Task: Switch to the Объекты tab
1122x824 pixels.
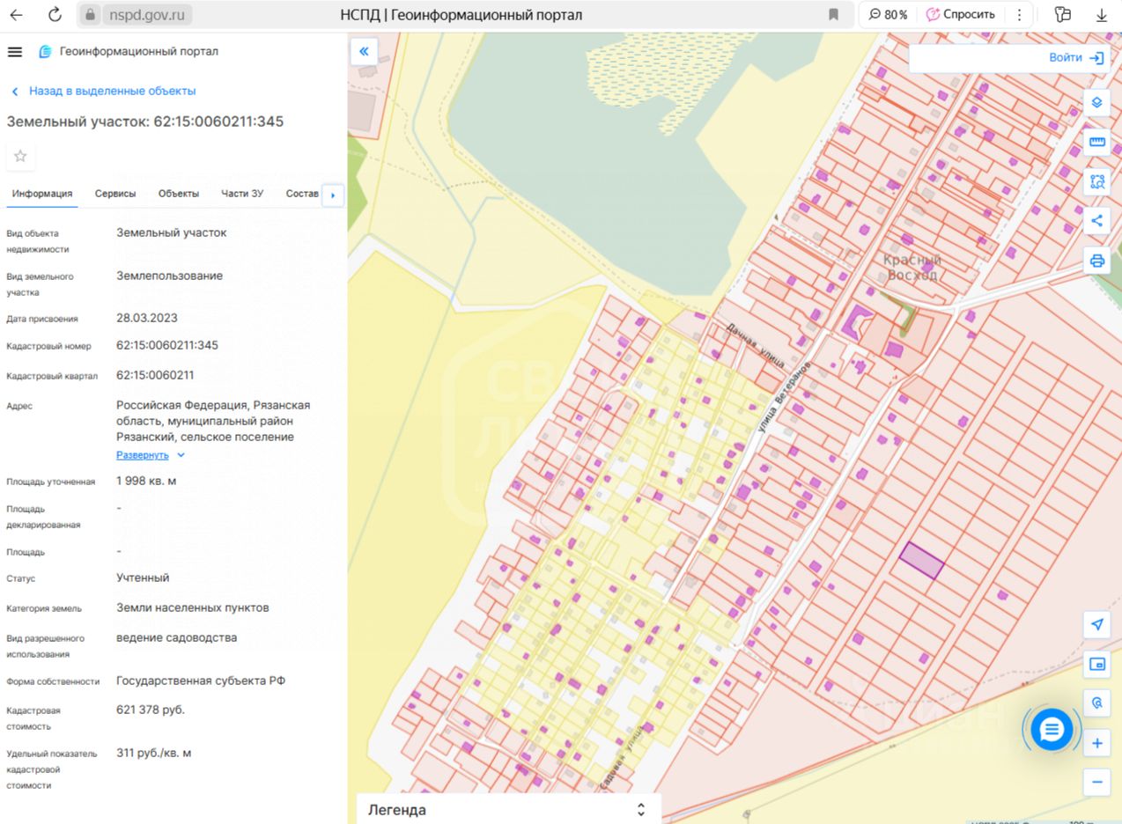Action: point(179,194)
